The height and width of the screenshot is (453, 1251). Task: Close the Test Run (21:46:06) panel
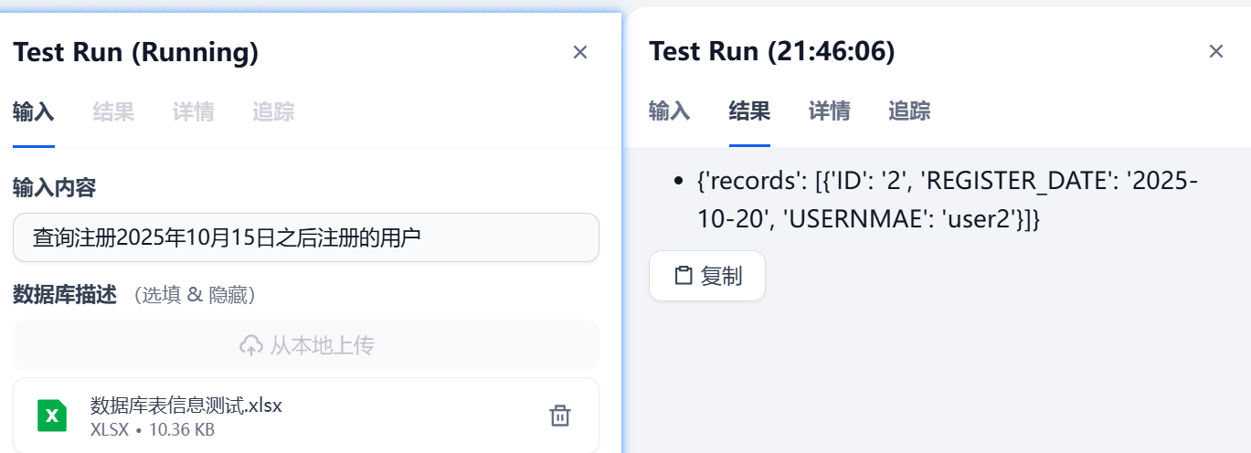(1215, 51)
